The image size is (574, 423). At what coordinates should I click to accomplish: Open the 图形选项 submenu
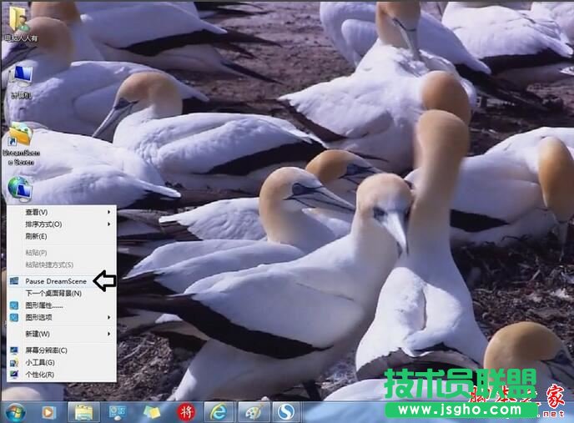(x=38, y=317)
